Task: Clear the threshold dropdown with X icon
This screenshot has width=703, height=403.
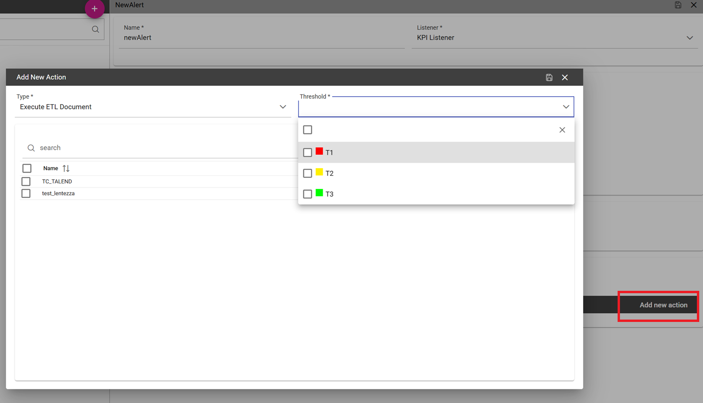Action: click(x=562, y=130)
